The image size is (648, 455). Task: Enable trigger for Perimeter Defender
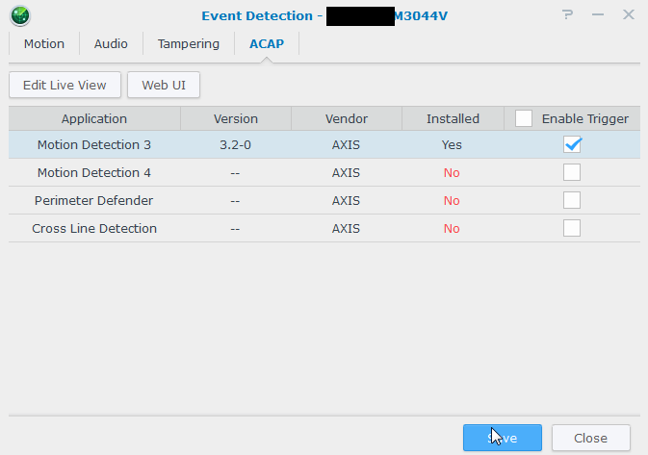tap(572, 200)
